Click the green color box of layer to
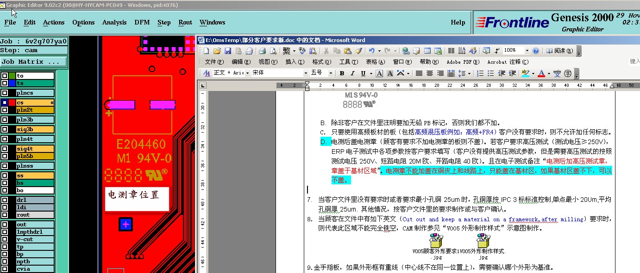640x273 pixels. pos(12,76)
